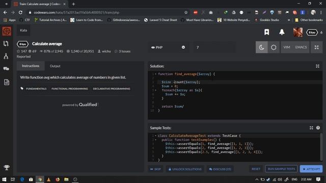This screenshot has height=183, width=326.
Task: Open the leaderboard trophy icon
Action: point(7,167)
